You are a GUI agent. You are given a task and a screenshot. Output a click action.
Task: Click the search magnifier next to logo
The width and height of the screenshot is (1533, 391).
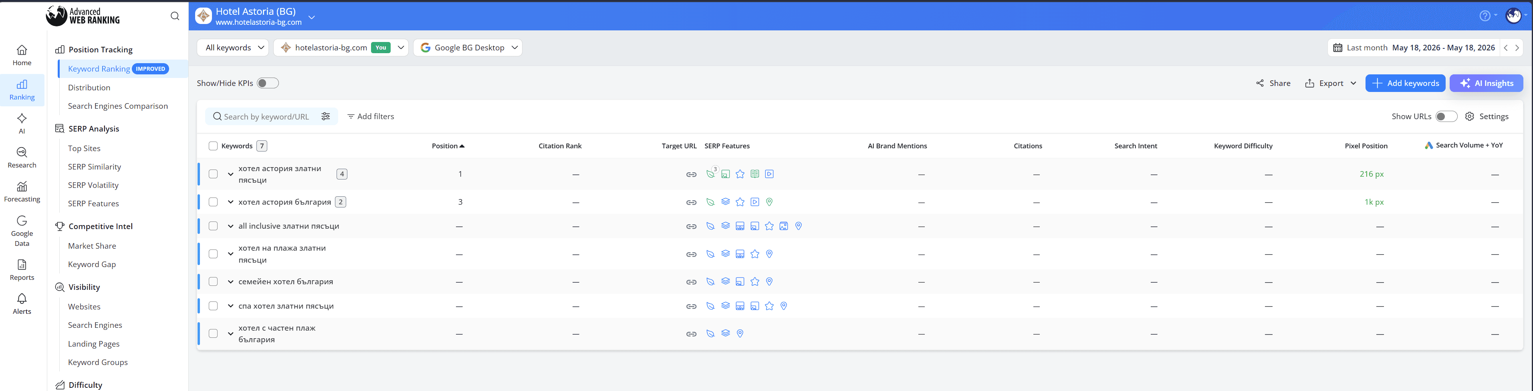pos(175,16)
